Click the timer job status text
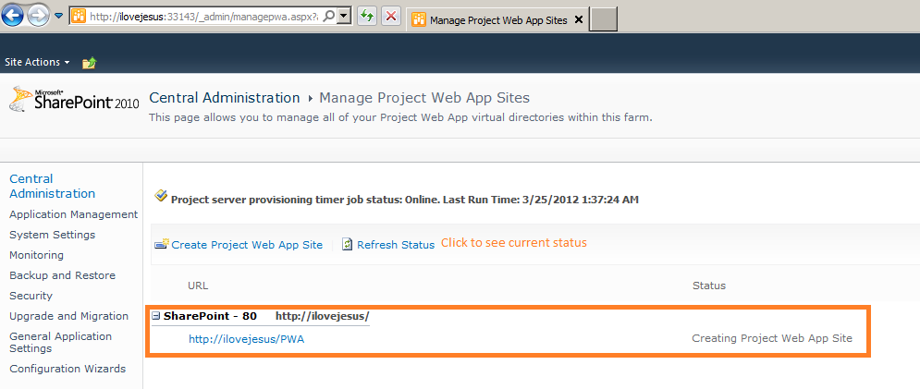920x389 pixels. pos(405,200)
